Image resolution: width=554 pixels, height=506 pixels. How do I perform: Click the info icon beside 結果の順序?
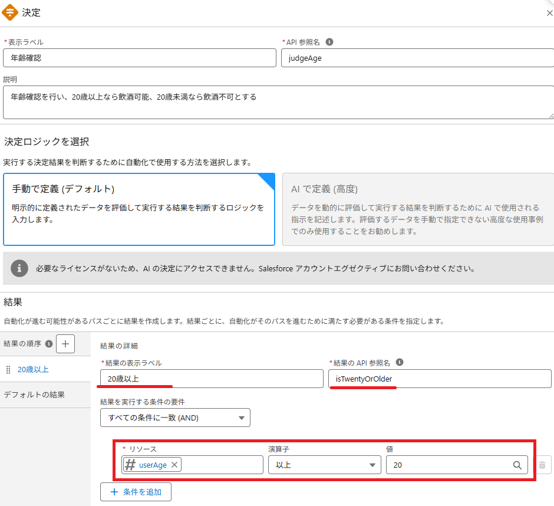click(49, 344)
